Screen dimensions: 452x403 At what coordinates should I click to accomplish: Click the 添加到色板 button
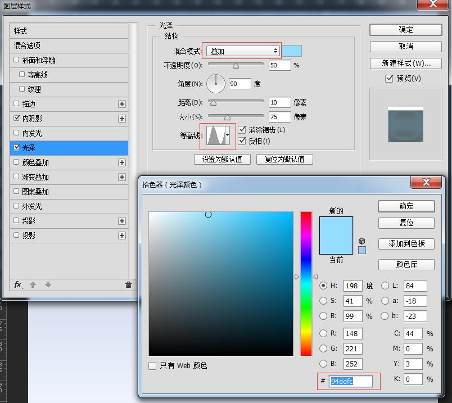(x=406, y=244)
